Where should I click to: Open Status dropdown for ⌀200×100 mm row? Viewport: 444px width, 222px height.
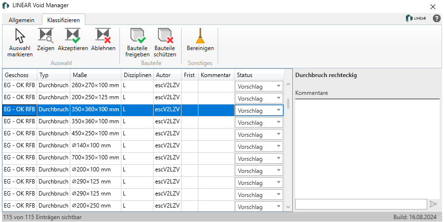pyautogui.click(x=259, y=171)
